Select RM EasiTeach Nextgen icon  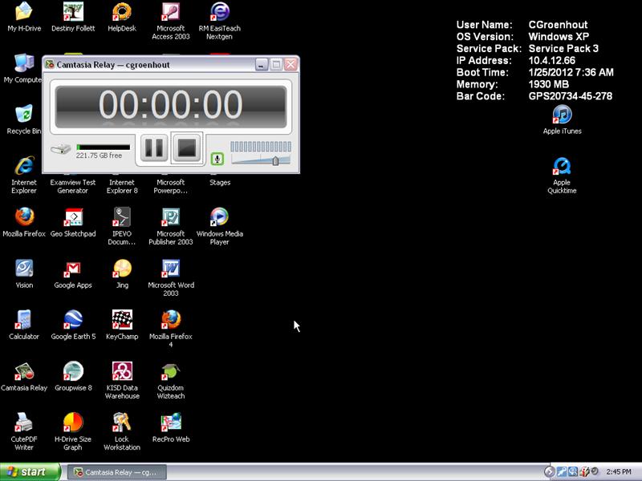[x=220, y=21]
